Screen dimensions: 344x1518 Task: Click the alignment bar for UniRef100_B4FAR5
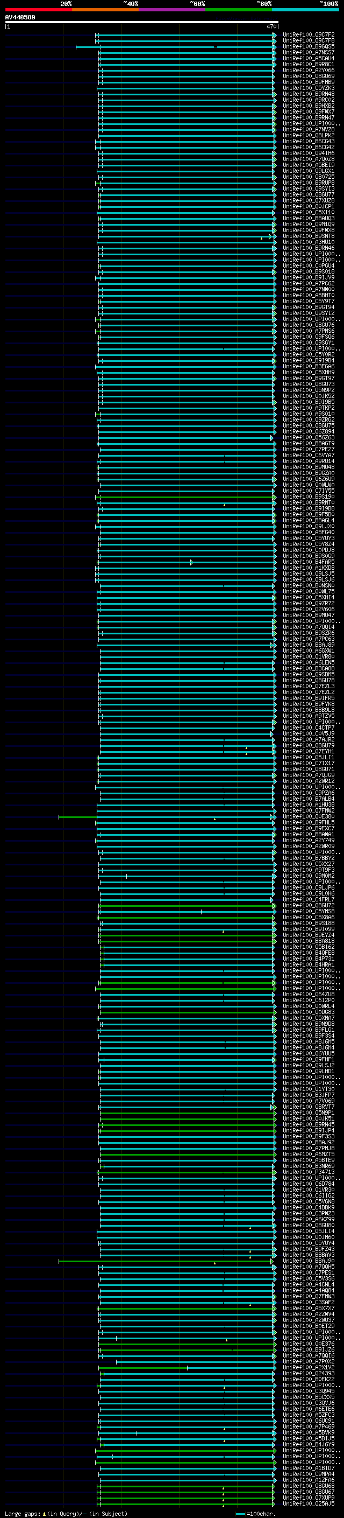(186, 563)
